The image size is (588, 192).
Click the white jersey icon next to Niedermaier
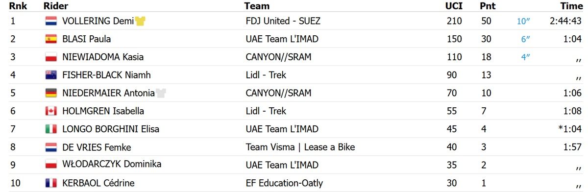click(x=161, y=93)
